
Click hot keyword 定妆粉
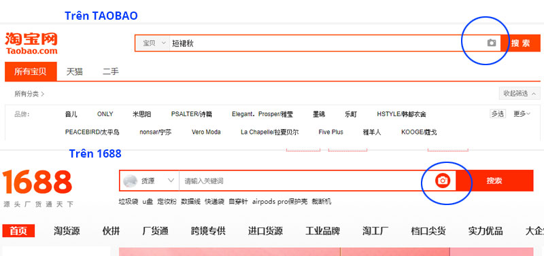coord(167,201)
